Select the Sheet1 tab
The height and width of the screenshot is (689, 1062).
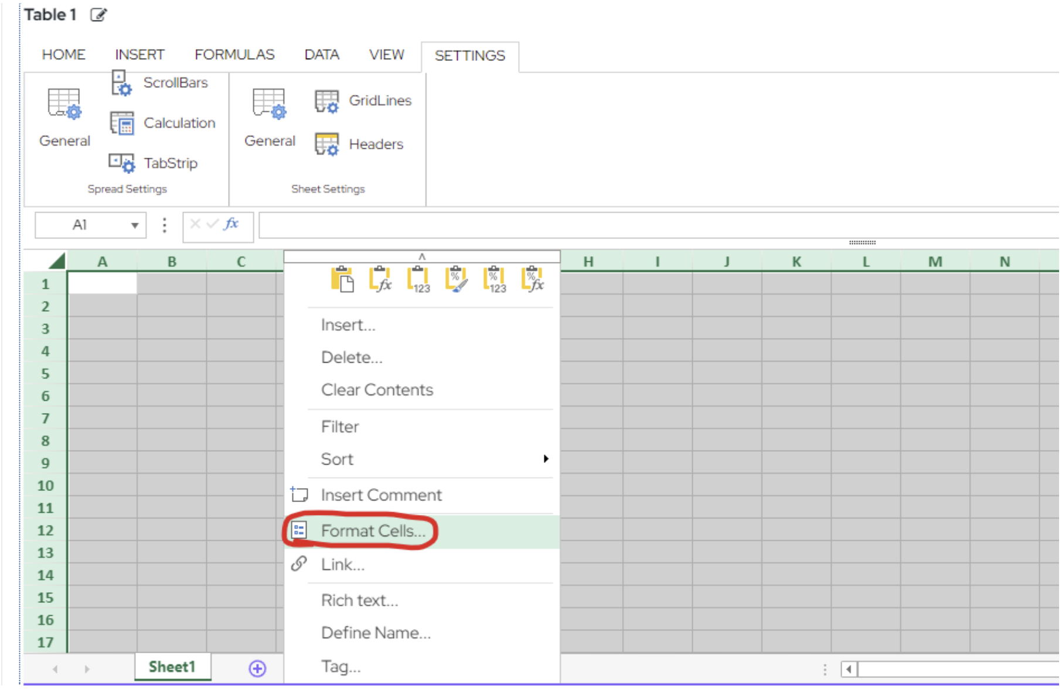(172, 667)
